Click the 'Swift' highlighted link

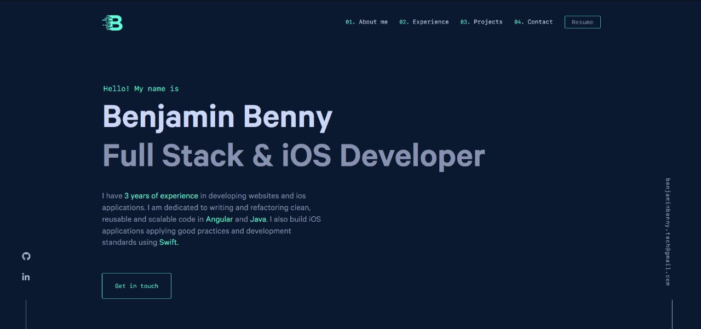click(x=168, y=242)
